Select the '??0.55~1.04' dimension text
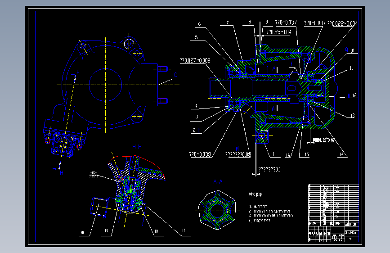The height and width of the screenshot is (253, 390). point(279,32)
